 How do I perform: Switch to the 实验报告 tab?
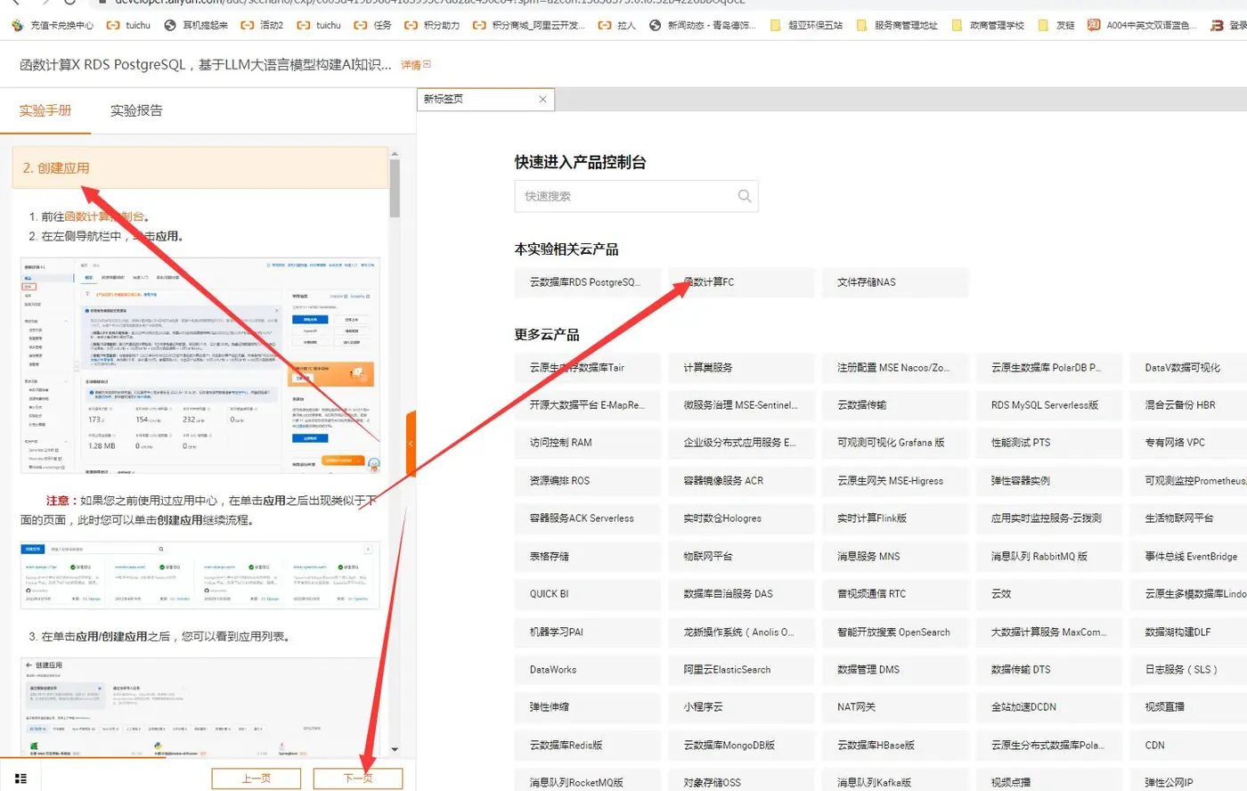pos(136,110)
